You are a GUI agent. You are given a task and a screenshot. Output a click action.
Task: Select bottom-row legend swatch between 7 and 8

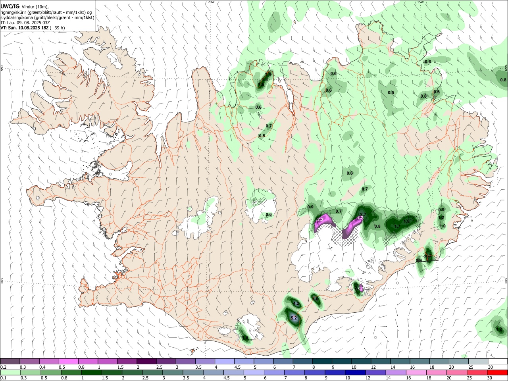coord(294,372)
